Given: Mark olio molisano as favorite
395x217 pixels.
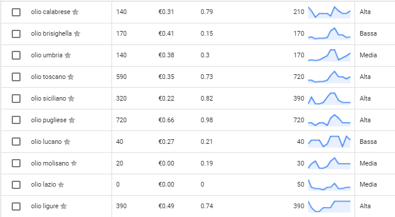Looking at the screenshot, I should pos(74,163).
